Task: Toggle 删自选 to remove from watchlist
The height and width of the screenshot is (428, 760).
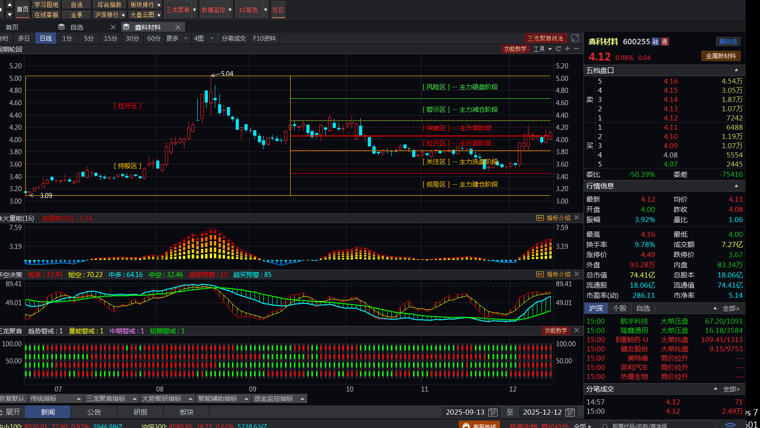Action: point(728,42)
